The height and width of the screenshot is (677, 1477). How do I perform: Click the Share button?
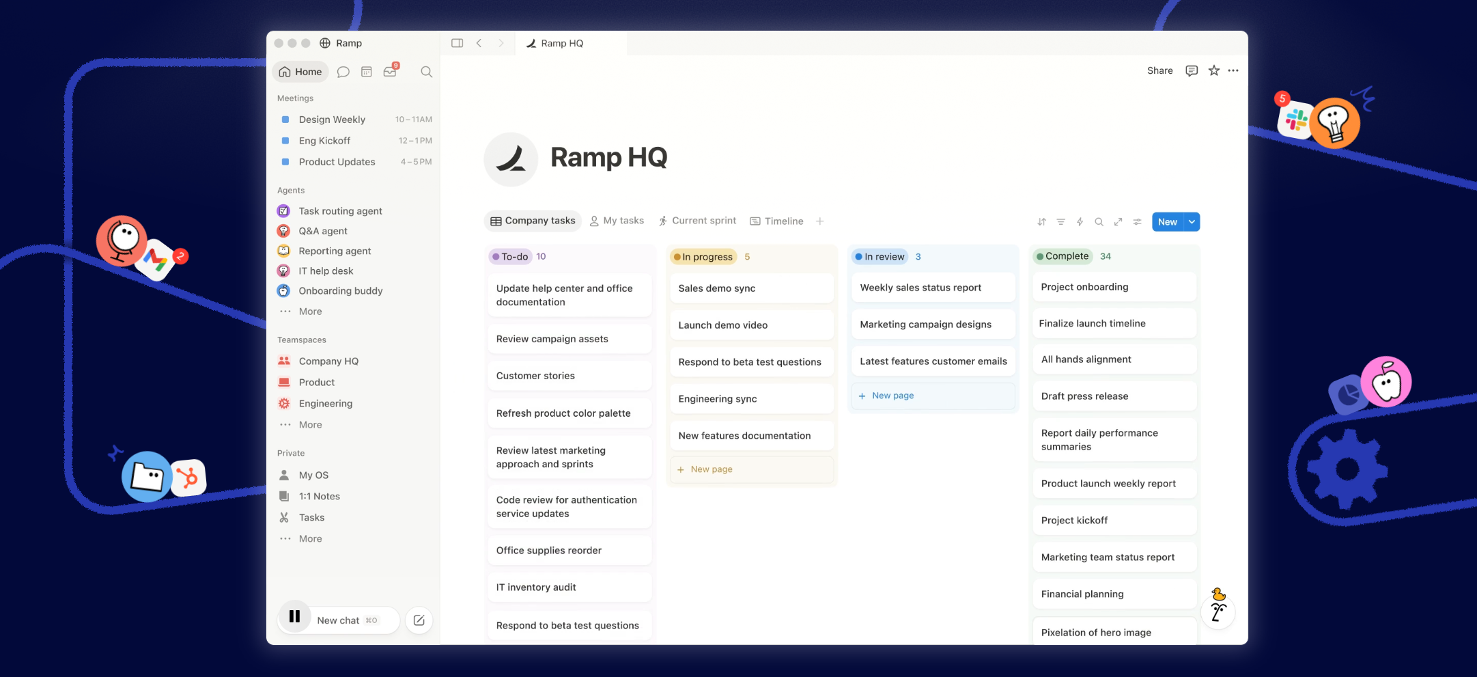tap(1159, 70)
